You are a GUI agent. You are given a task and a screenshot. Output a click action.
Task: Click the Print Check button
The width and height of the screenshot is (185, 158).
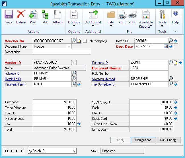[168, 140]
